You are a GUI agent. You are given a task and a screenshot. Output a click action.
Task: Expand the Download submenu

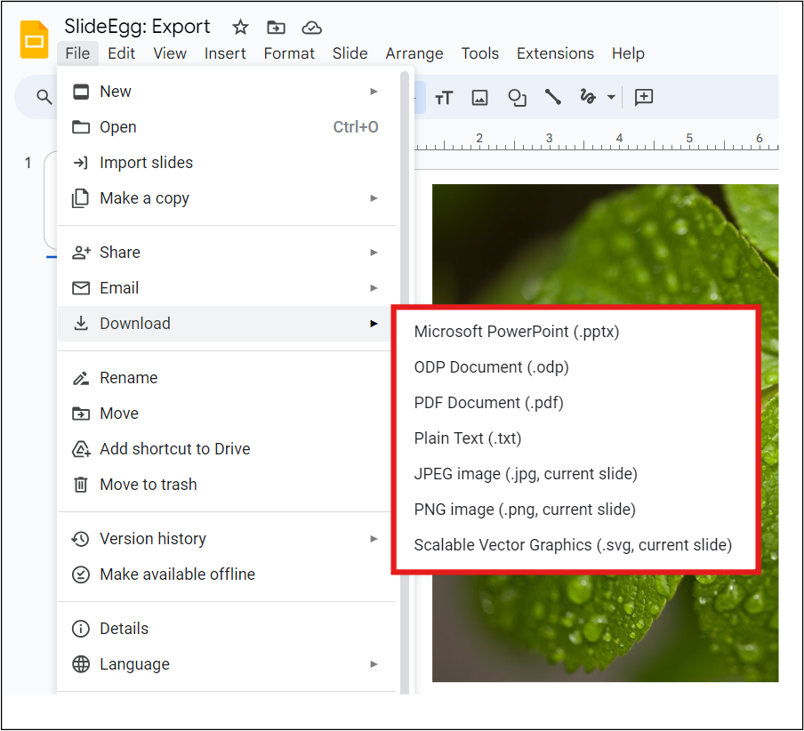pyautogui.click(x=227, y=324)
